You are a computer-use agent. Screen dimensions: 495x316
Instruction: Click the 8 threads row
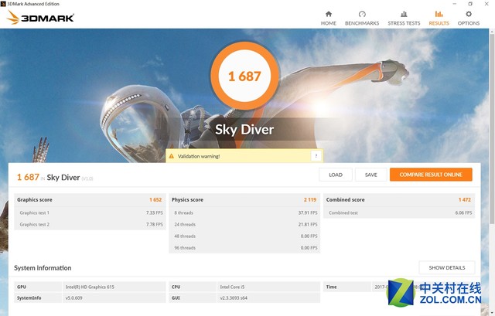(x=246, y=213)
